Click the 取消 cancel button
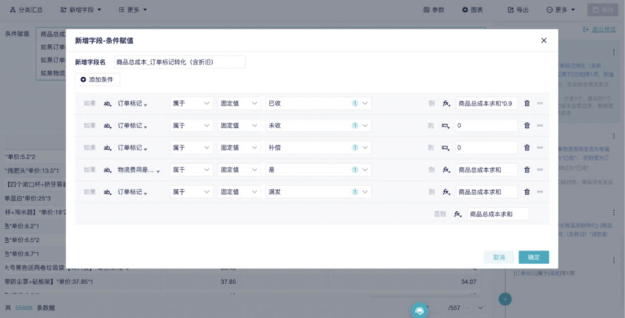This screenshot has height=318, width=625. 499,257
